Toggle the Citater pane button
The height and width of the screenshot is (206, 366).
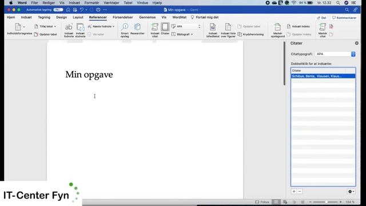(165, 29)
